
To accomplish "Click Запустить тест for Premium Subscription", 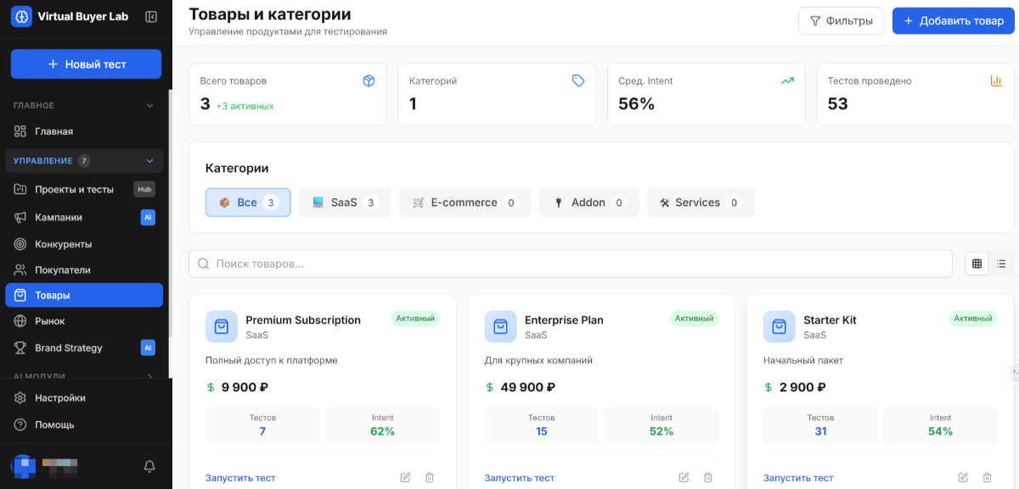I will pos(240,478).
